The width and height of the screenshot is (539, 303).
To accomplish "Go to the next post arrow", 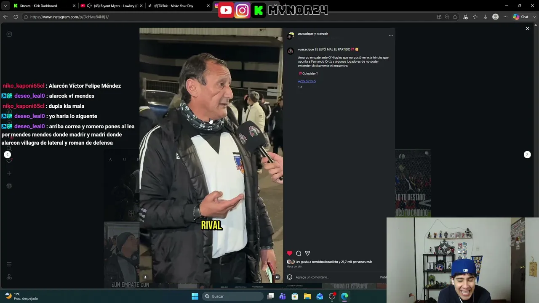I will pos(527,154).
